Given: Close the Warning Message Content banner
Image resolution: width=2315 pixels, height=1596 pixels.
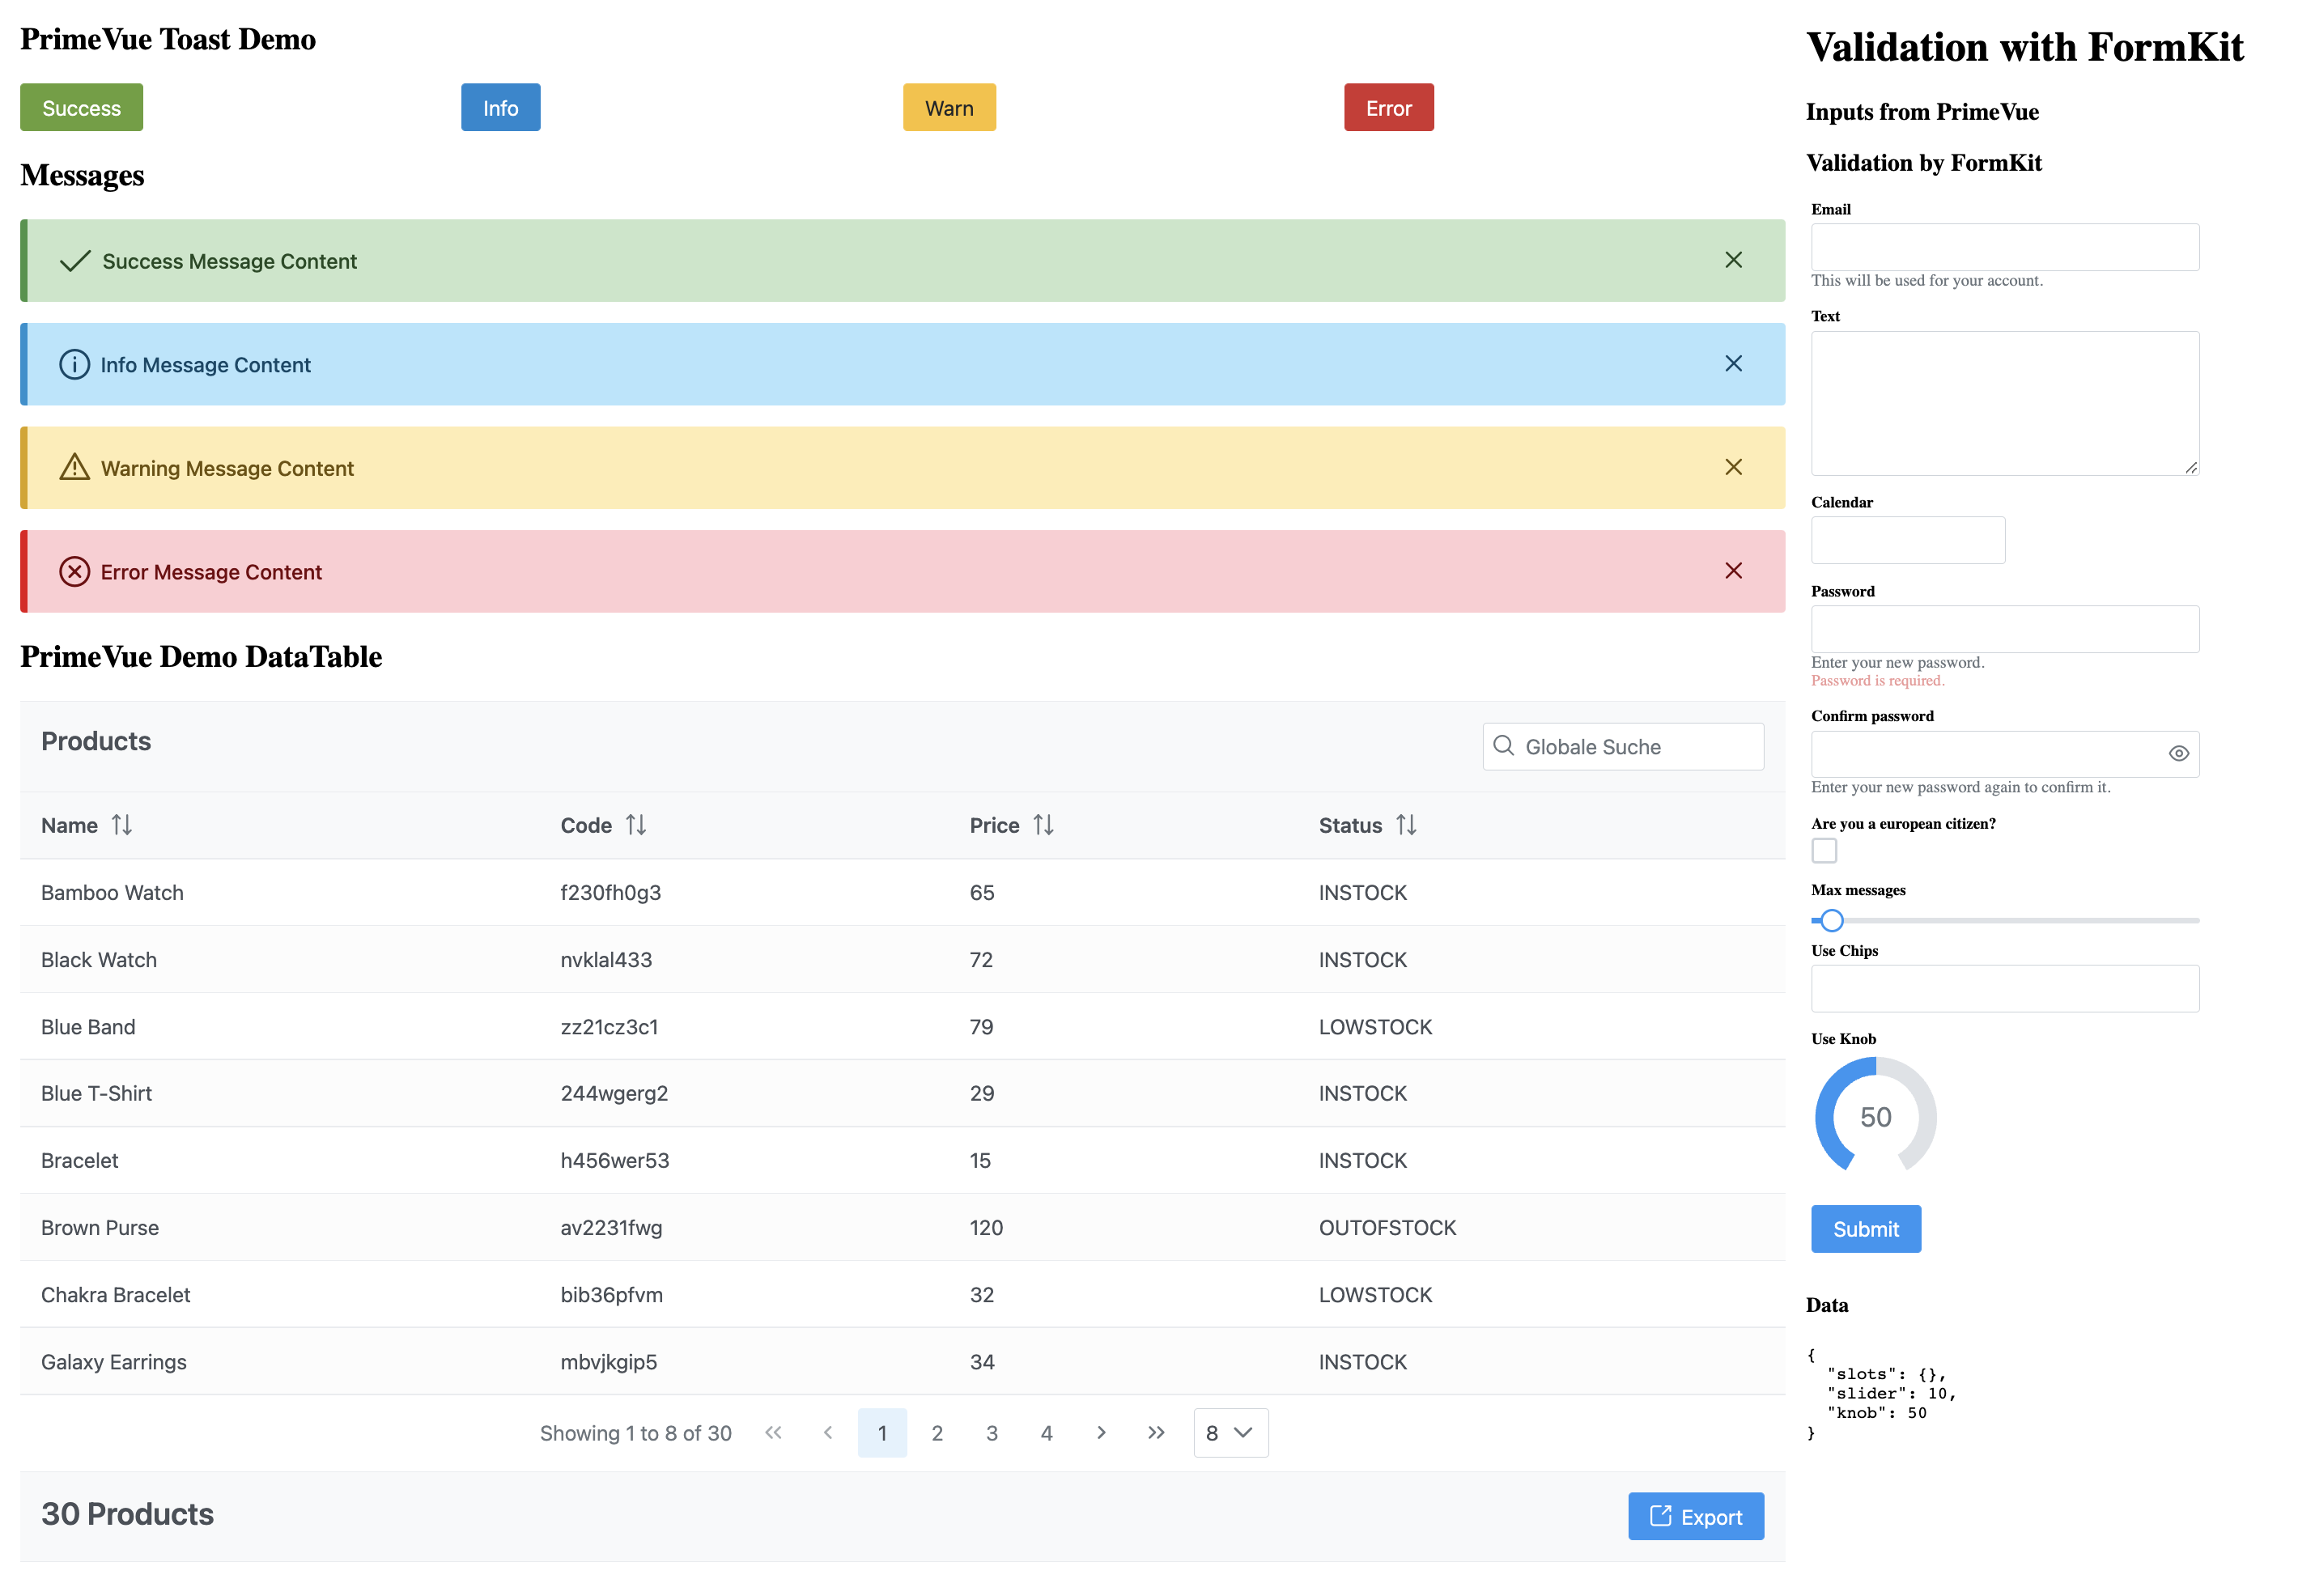Looking at the screenshot, I should point(1733,467).
